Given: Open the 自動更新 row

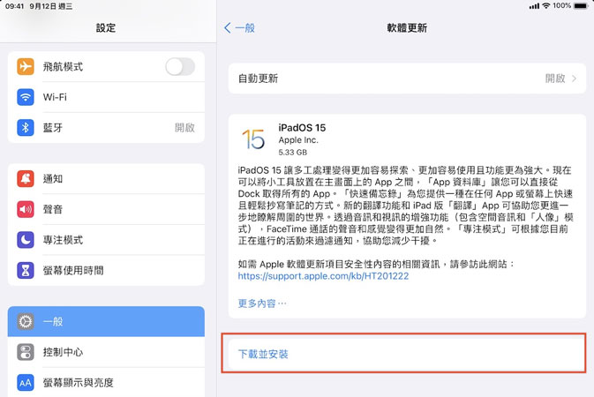Looking at the screenshot, I should pyautogui.click(x=407, y=79).
